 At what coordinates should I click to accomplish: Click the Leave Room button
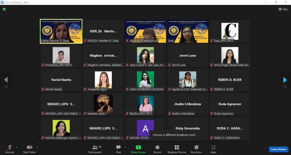278,149
